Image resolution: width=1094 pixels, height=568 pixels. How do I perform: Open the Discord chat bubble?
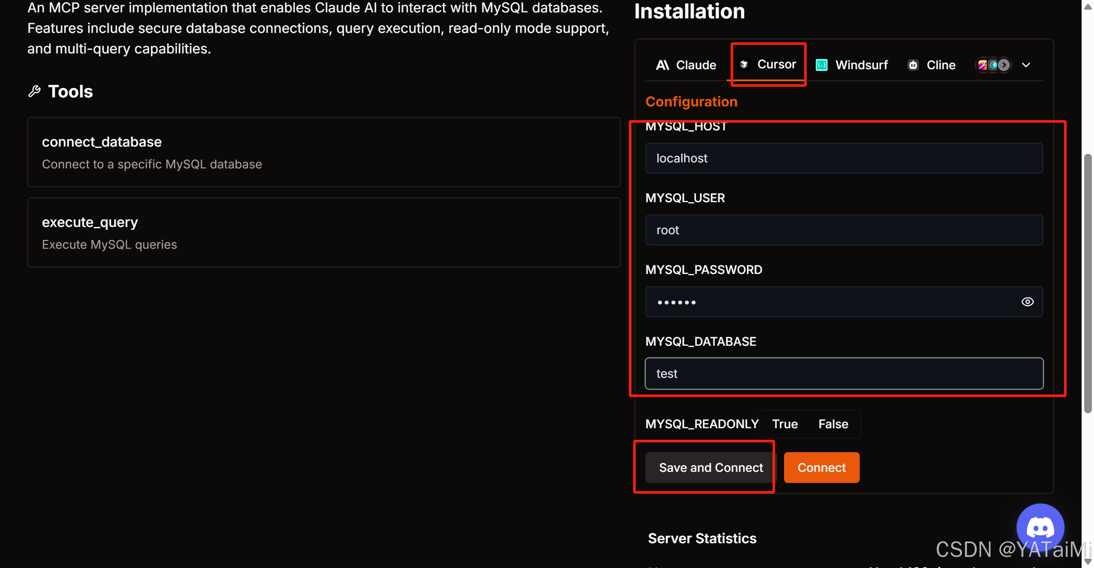click(1040, 527)
